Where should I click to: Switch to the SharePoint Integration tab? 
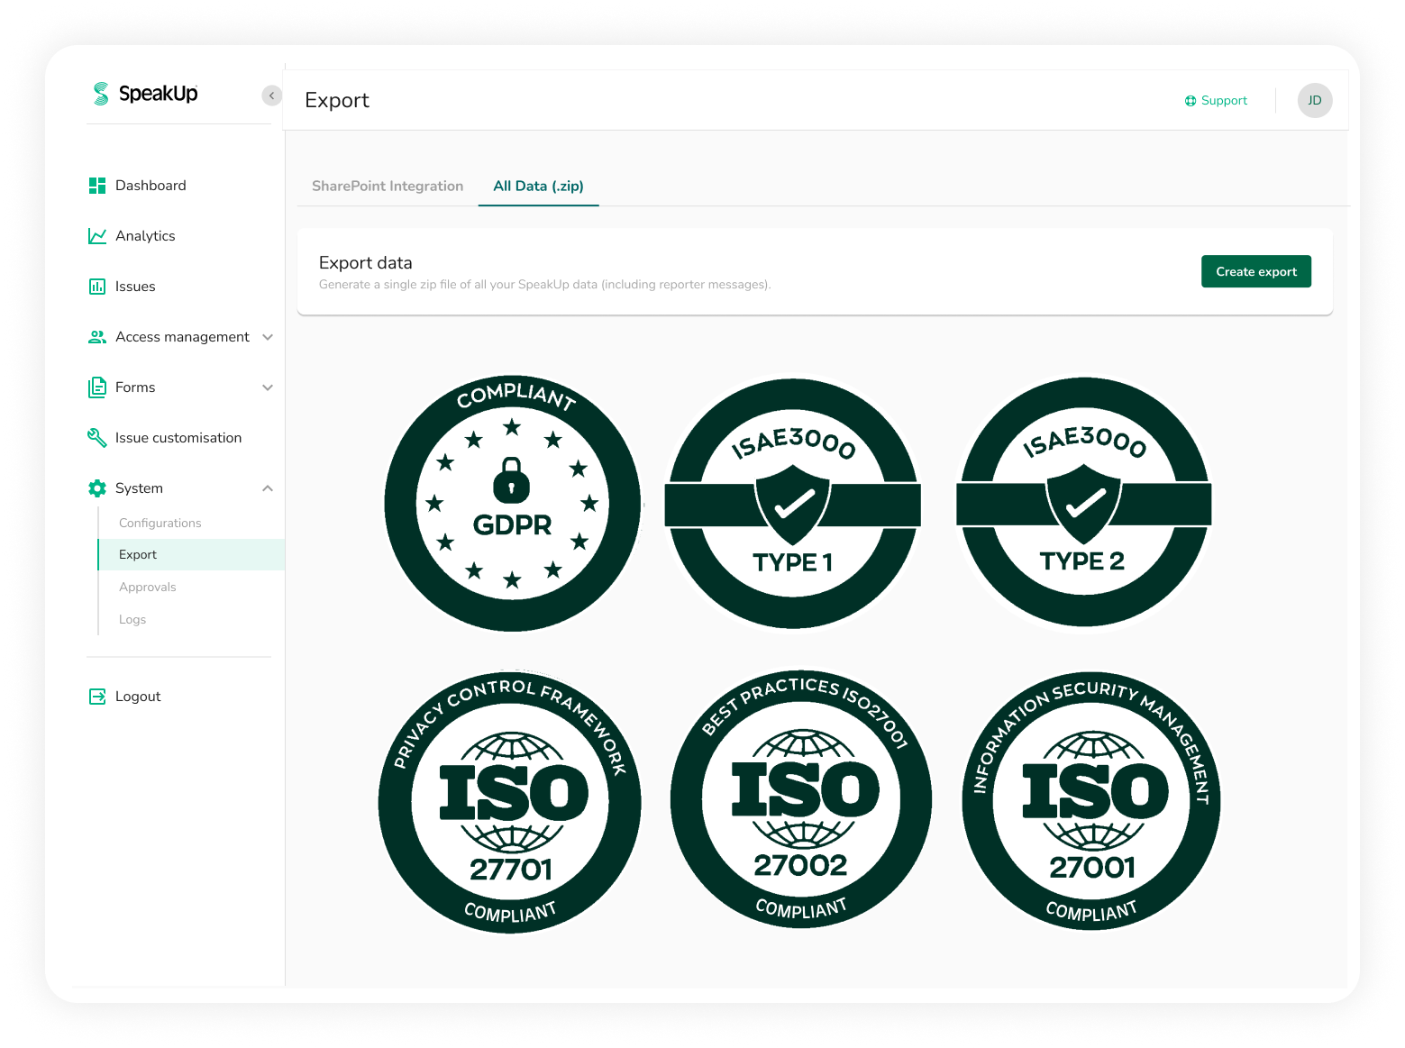pyautogui.click(x=388, y=186)
